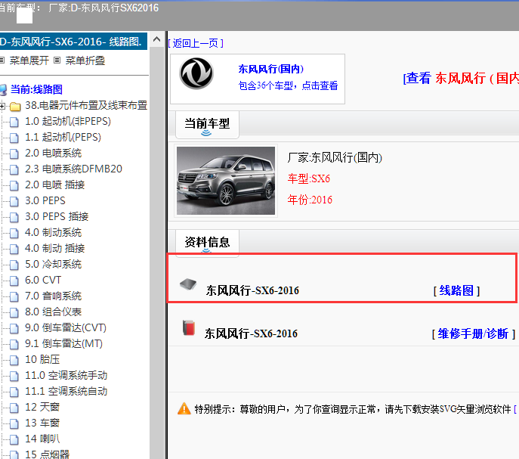Click the red book icon beside 维修手册/诊断 row
The width and height of the screenshot is (519, 459).
(189, 327)
